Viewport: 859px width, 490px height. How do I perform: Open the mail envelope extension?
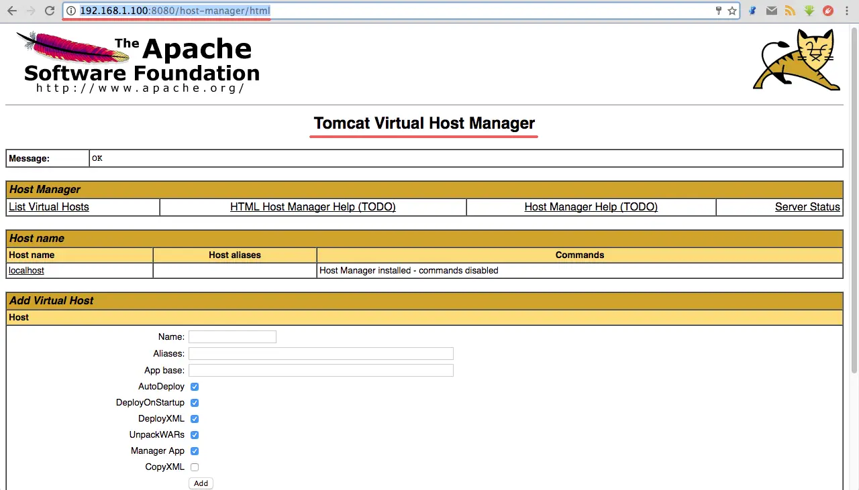tap(772, 11)
